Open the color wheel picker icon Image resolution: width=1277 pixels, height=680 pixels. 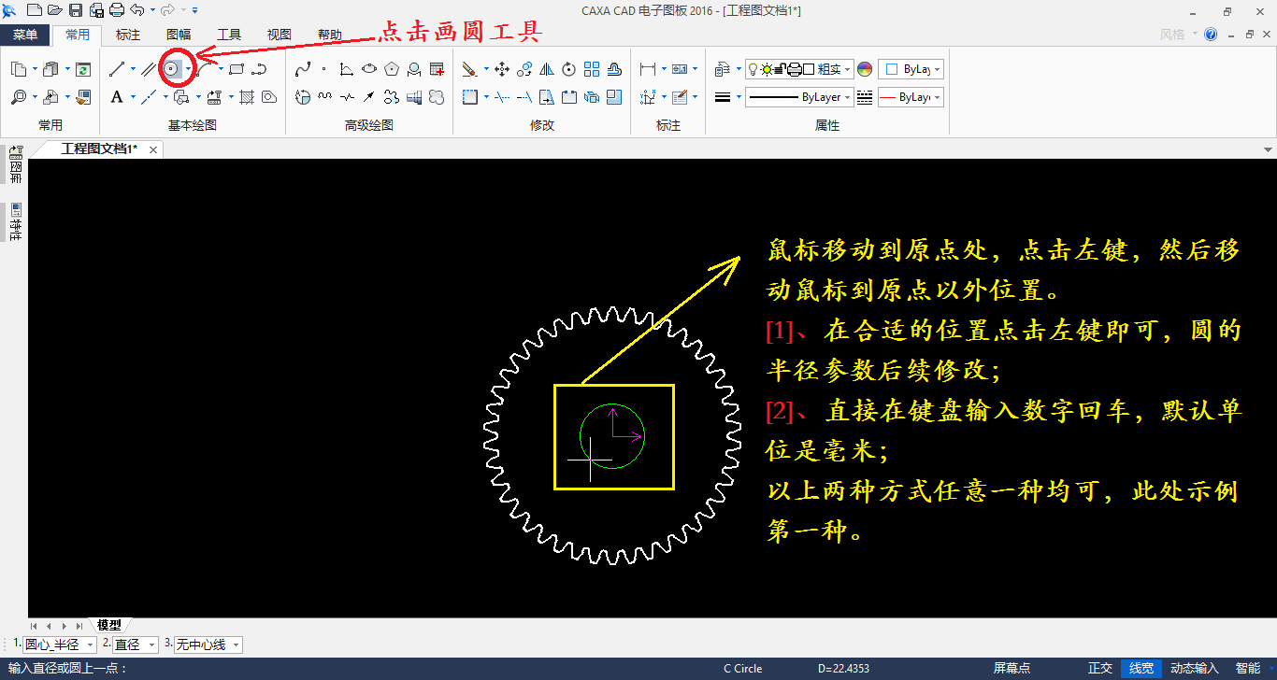pos(864,69)
